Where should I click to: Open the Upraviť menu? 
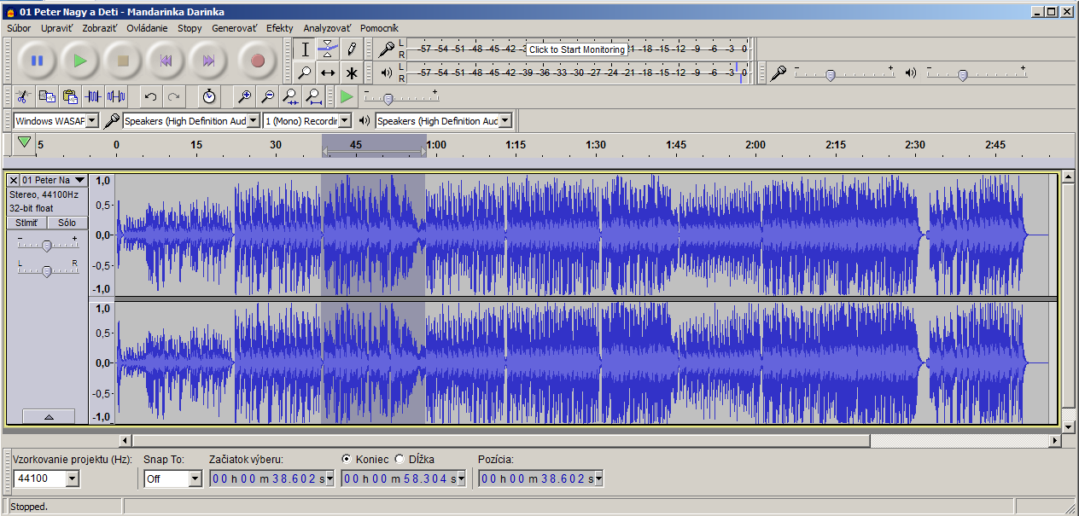pyautogui.click(x=57, y=28)
